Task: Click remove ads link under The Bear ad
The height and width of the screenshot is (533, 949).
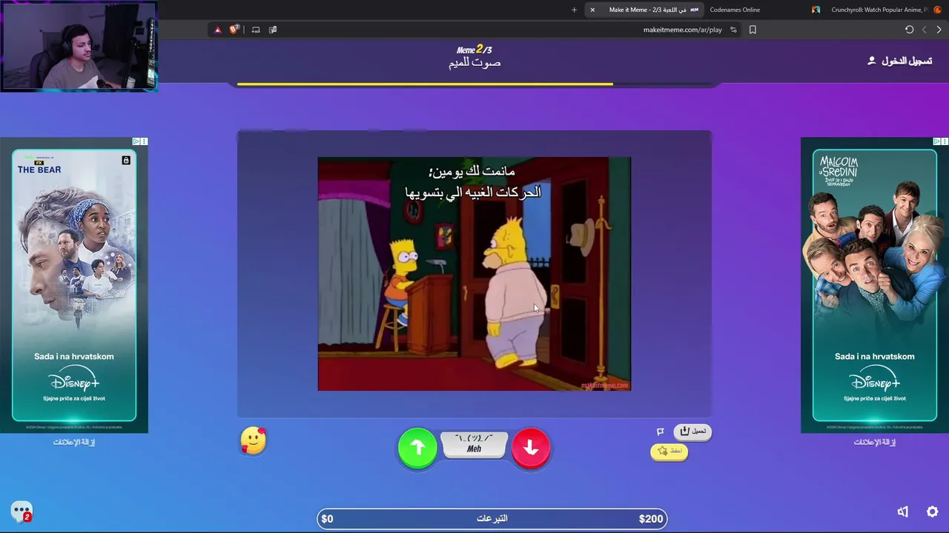Action: pyautogui.click(x=74, y=442)
